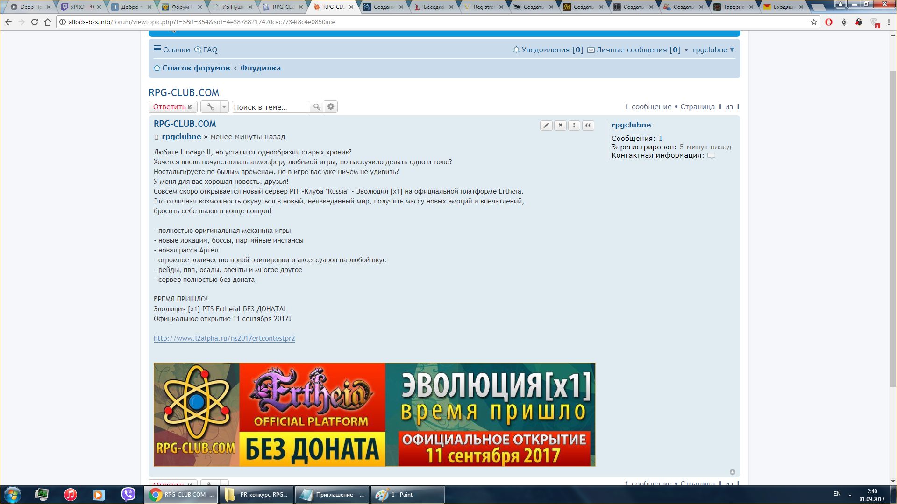Viewport: 897px width, 504px height.
Task: Open the PR_конкурс_RPG folder window
Action: click(256, 495)
